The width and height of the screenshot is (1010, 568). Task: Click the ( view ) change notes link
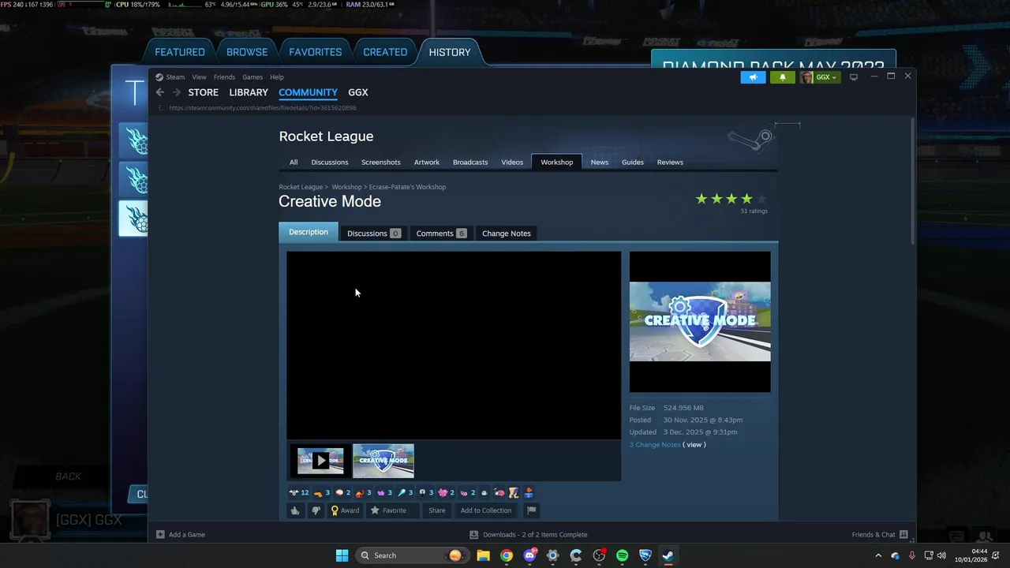(x=694, y=445)
